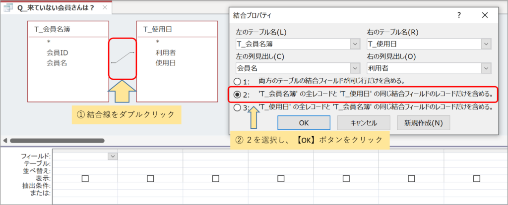Screen dimensions: 508x205
Task: Open the 左のテーブル名 dropdown arrow
Action: pyautogui.click(x=355, y=44)
